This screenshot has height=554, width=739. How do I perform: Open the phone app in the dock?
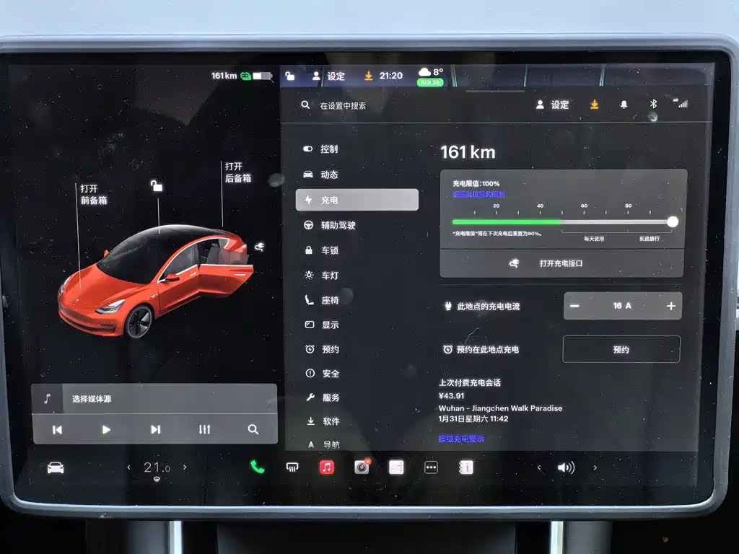[258, 467]
